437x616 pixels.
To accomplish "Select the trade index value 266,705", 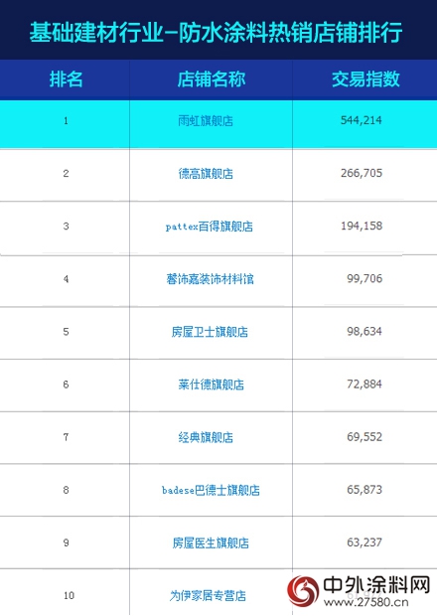I will pyautogui.click(x=362, y=173).
